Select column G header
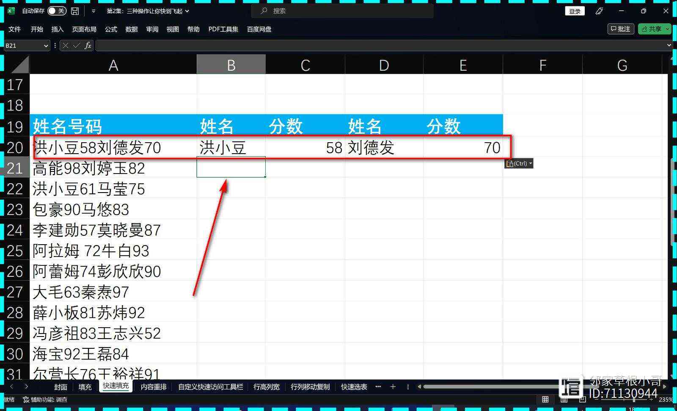Image resolution: width=677 pixels, height=411 pixels. pos(622,65)
